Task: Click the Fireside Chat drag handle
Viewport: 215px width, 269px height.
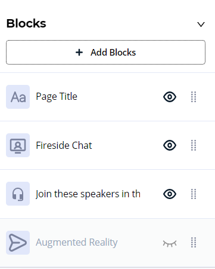Action: coord(194,145)
